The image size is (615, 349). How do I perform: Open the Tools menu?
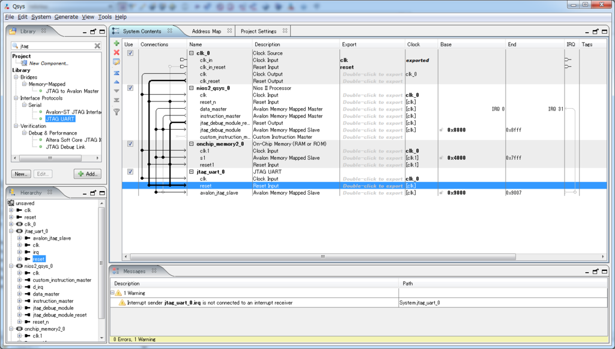(x=105, y=17)
